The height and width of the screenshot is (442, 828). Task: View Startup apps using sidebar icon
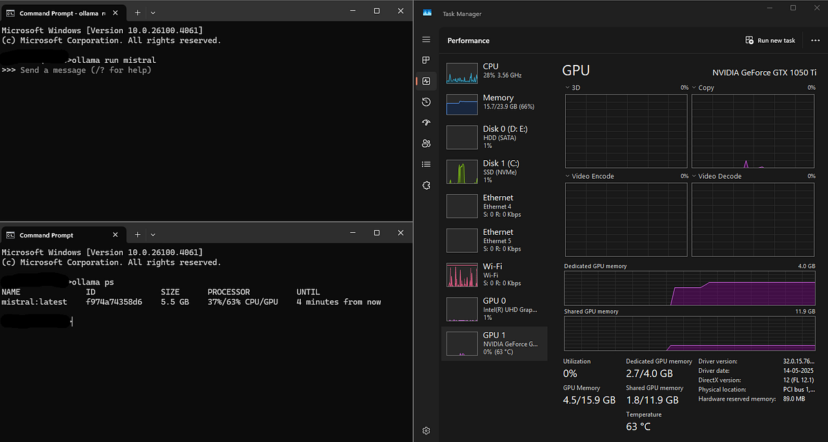[426, 122]
